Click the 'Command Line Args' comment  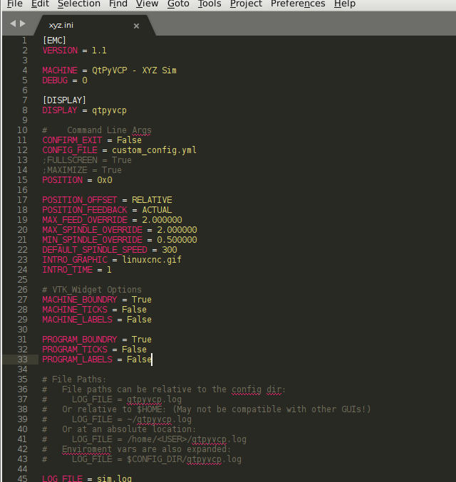point(109,130)
